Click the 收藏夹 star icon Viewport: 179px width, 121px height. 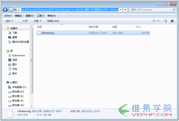point(8,28)
